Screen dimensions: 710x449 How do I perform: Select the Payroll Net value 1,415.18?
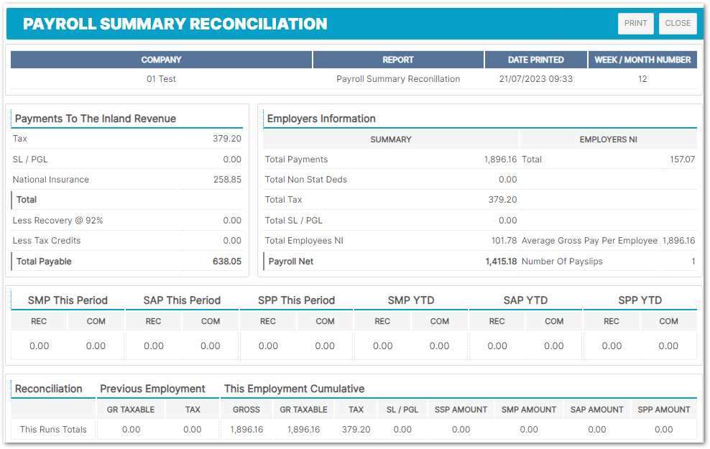tap(501, 261)
